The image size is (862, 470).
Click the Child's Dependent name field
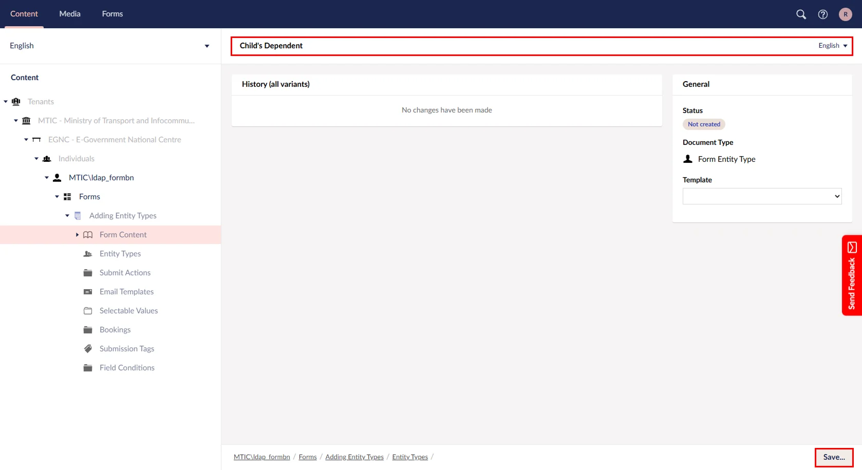[x=514, y=46]
